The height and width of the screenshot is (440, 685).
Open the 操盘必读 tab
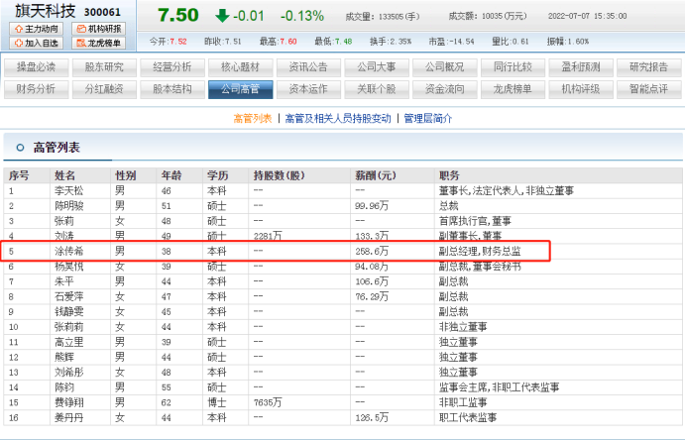click(36, 67)
